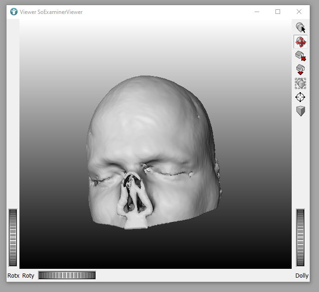This screenshot has width=319, height=292.
Task: Click the Roty label
Action: coord(28,276)
